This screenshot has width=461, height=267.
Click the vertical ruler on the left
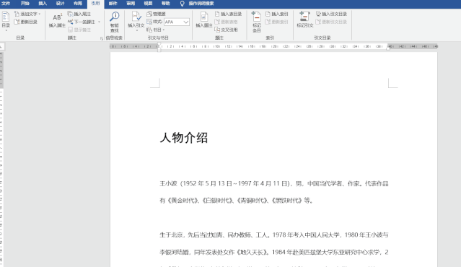(1, 159)
